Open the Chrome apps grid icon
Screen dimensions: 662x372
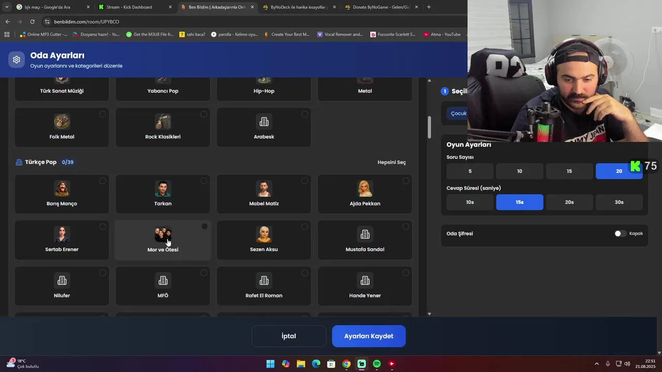point(7,35)
